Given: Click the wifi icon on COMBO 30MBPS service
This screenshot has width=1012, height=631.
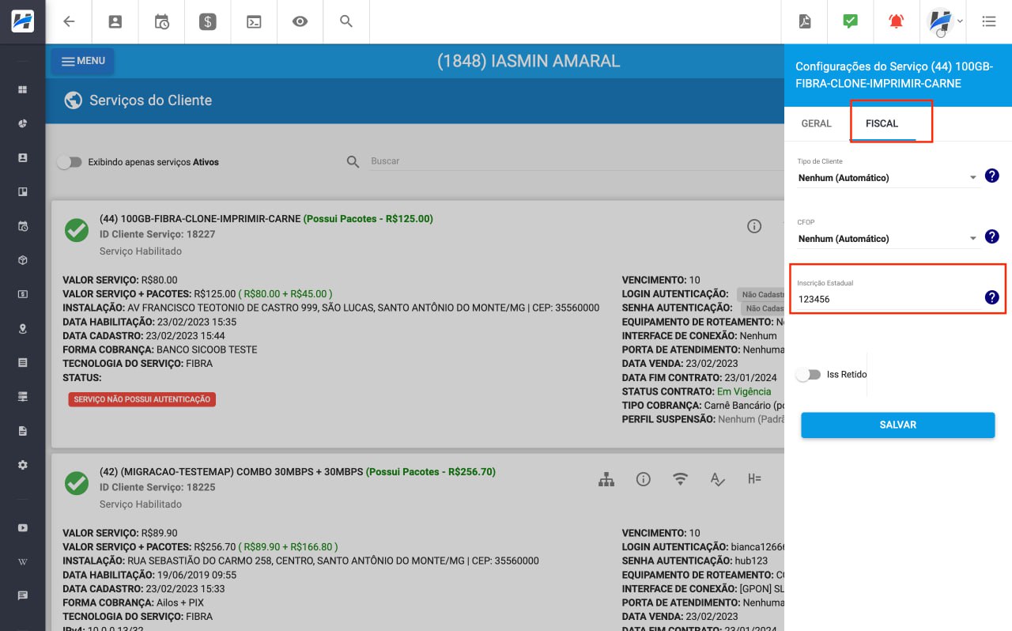Looking at the screenshot, I should [x=680, y=479].
